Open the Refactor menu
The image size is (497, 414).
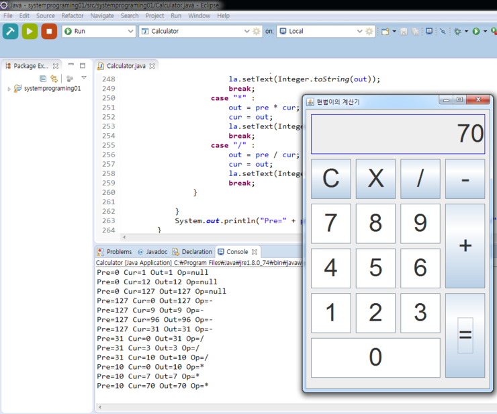point(73,15)
